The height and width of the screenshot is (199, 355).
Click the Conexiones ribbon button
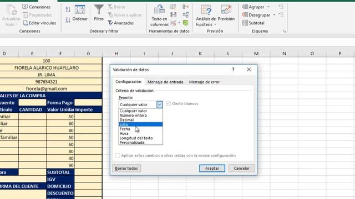pyautogui.click(x=36, y=7)
